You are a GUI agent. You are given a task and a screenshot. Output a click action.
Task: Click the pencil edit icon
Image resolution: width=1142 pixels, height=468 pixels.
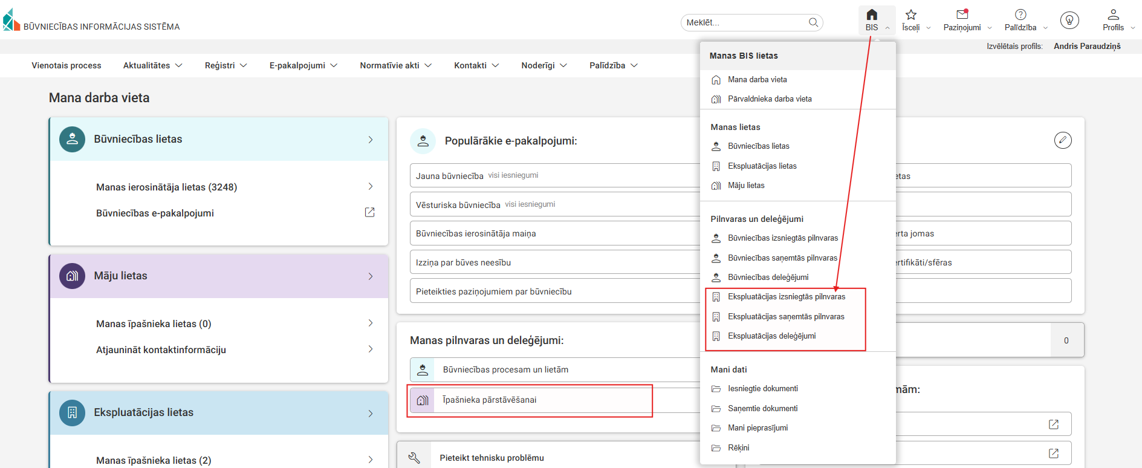point(1062,140)
